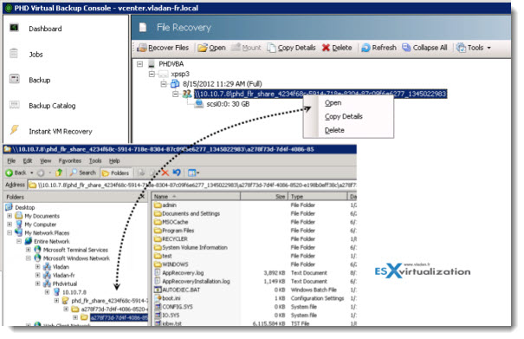Sort by the Size column header
Image resolution: width=524 pixels, height=339 pixels.
tap(263, 197)
